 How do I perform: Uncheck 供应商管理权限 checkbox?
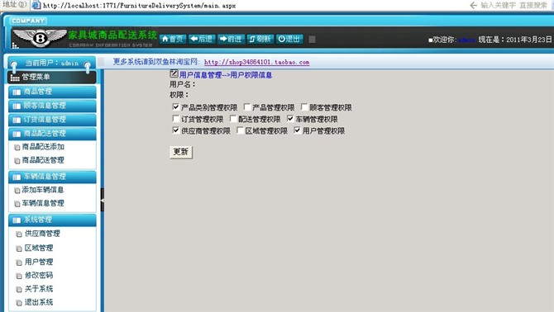coord(176,130)
